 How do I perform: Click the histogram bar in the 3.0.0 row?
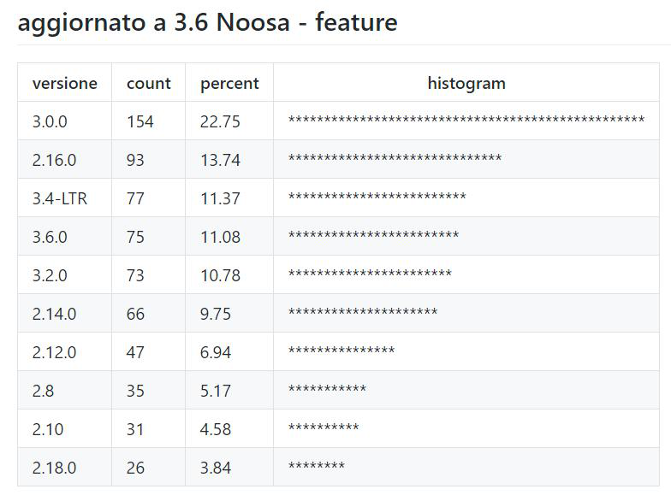click(466, 121)
